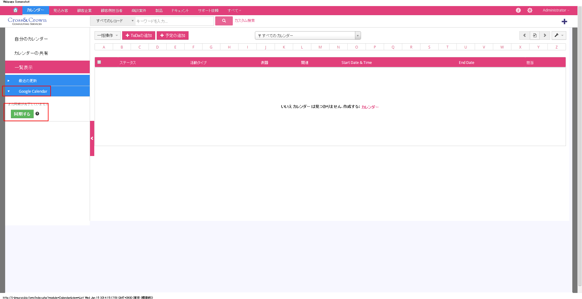
Task: Go to previous page arrow
Action: tap(524, 35)
